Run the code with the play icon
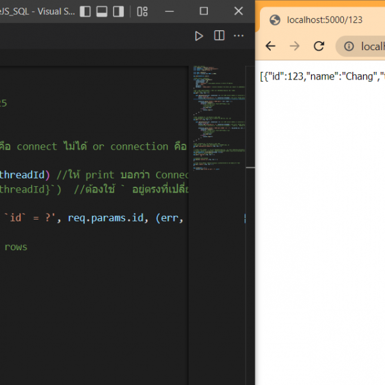The width and height of the screenshot is (385, 385). [x=199, y=36]
